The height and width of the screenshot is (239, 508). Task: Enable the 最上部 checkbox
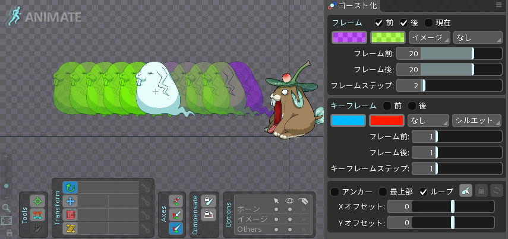383,192
